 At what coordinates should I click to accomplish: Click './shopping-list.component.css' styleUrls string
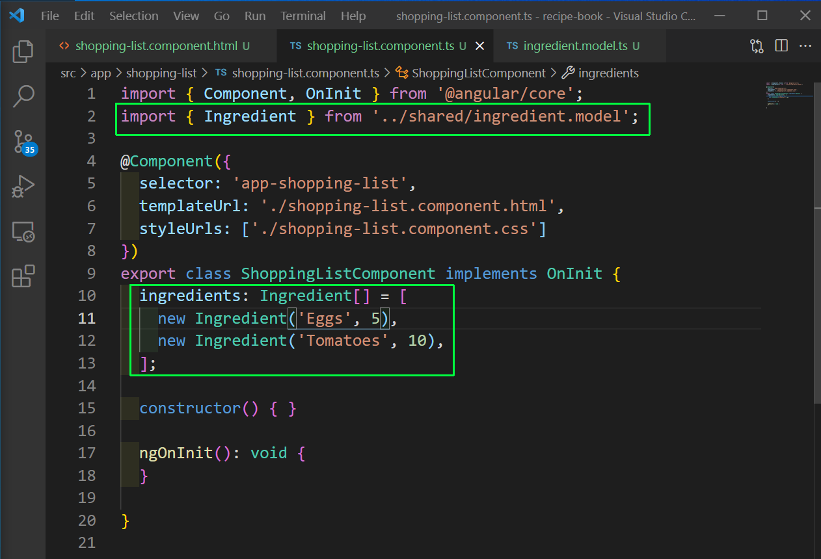coord(394,228)
